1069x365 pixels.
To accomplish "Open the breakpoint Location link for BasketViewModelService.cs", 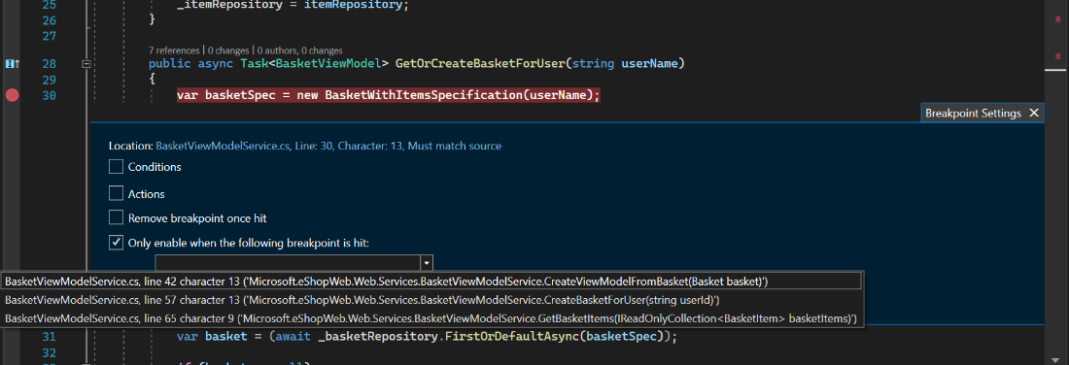I will 328,146.
